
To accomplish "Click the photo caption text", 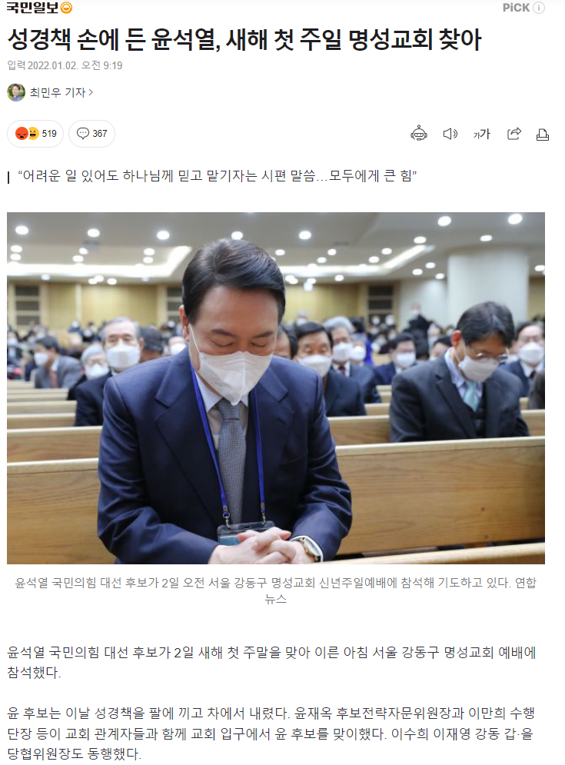I will 276,590.
